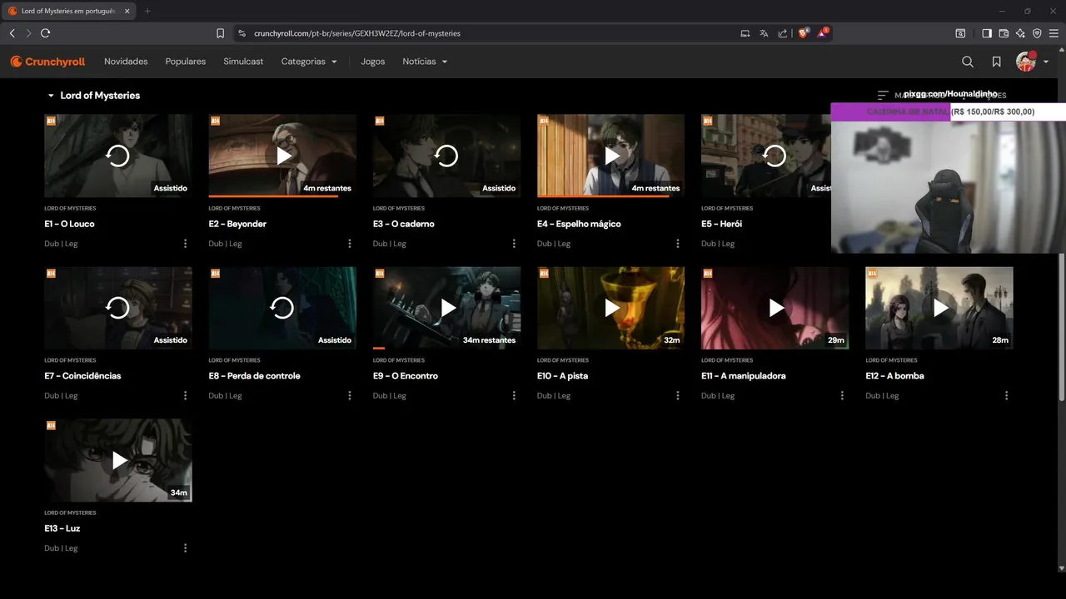The width and height of the screenshot is (1066, 599).
Task: Open the E13 - Luz title link
Action: coord(62,528)
